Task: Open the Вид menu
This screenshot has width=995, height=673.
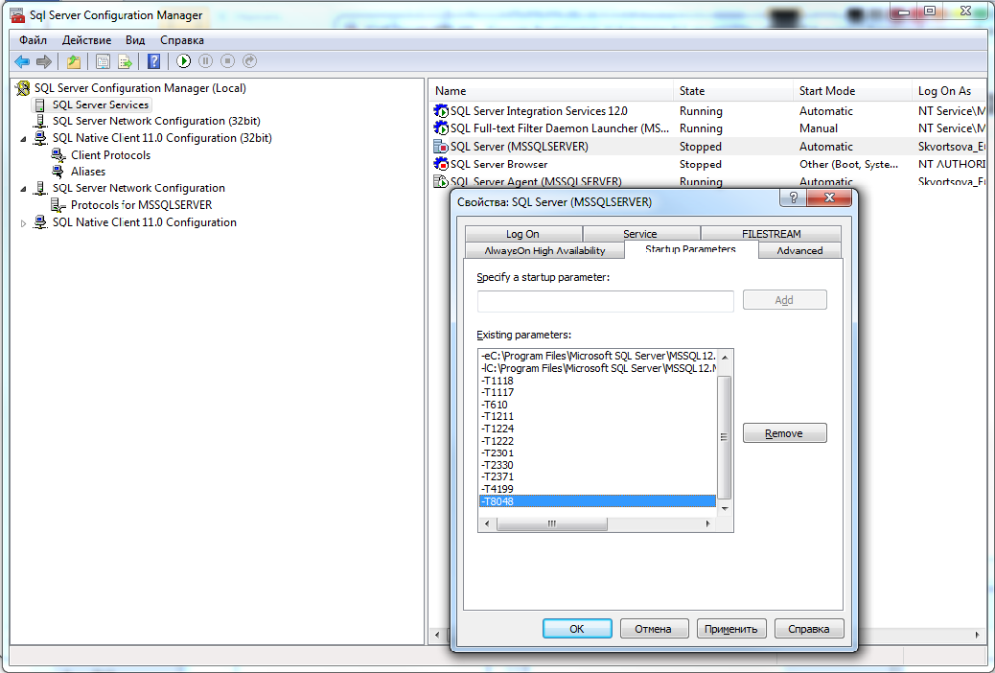Action: [135, 40]
